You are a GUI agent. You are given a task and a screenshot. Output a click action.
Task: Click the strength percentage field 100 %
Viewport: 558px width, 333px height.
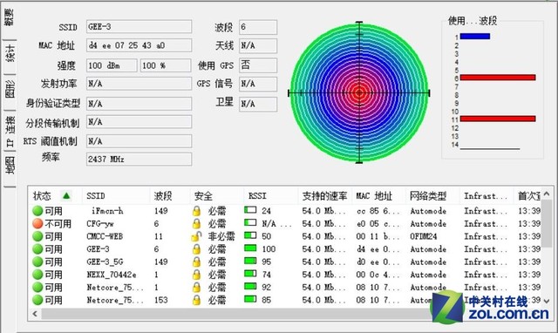(166, 65)
